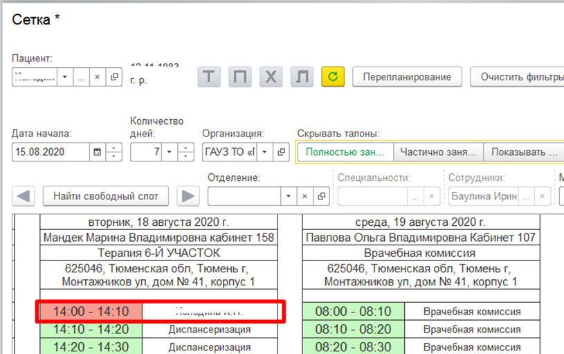Select «Полностью зан...» hide-tickets option
The height and width of the screenshot is (354, 564).
click(345, 152)
